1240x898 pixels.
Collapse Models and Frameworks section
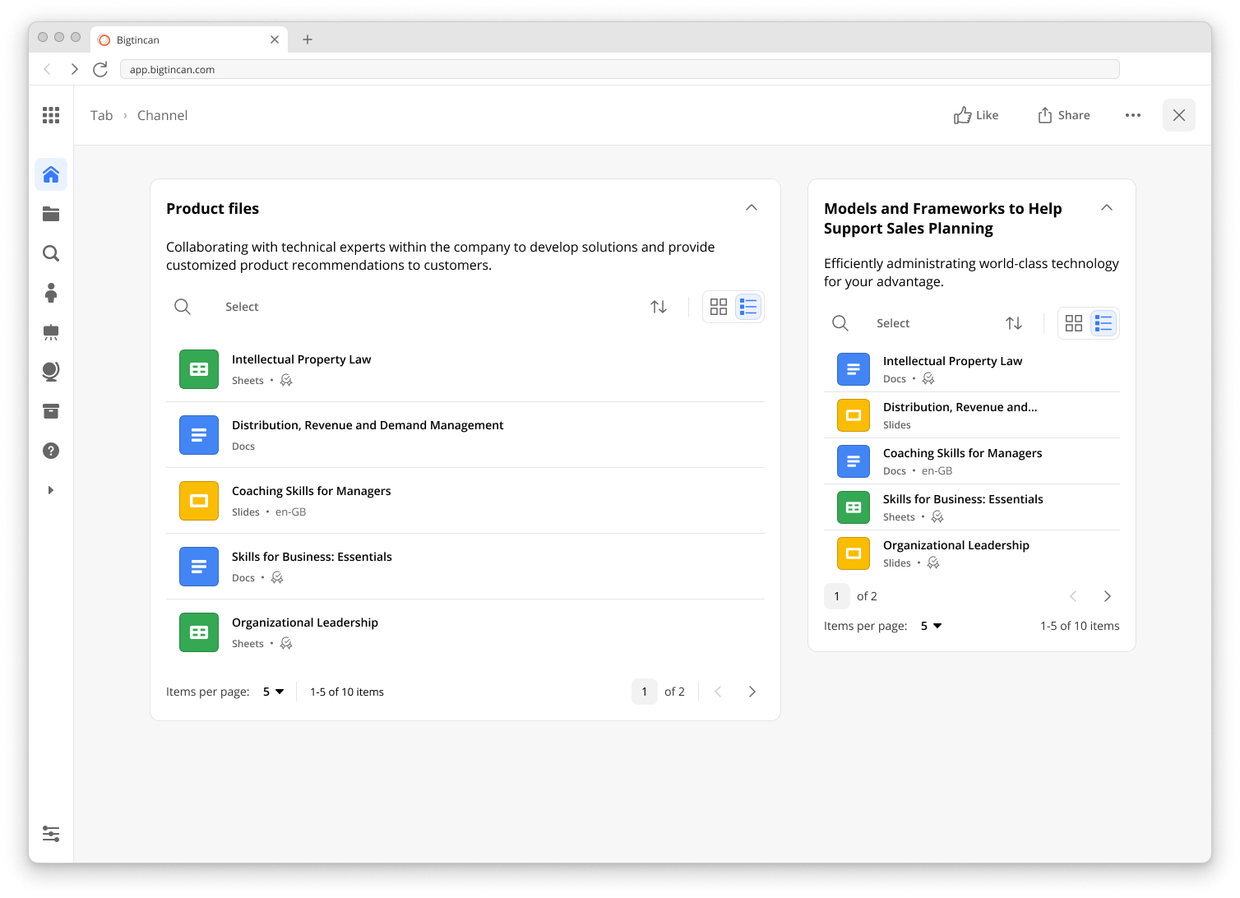(x=1107, y=208)
